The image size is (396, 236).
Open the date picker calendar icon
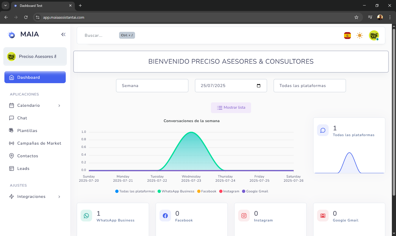258,86
